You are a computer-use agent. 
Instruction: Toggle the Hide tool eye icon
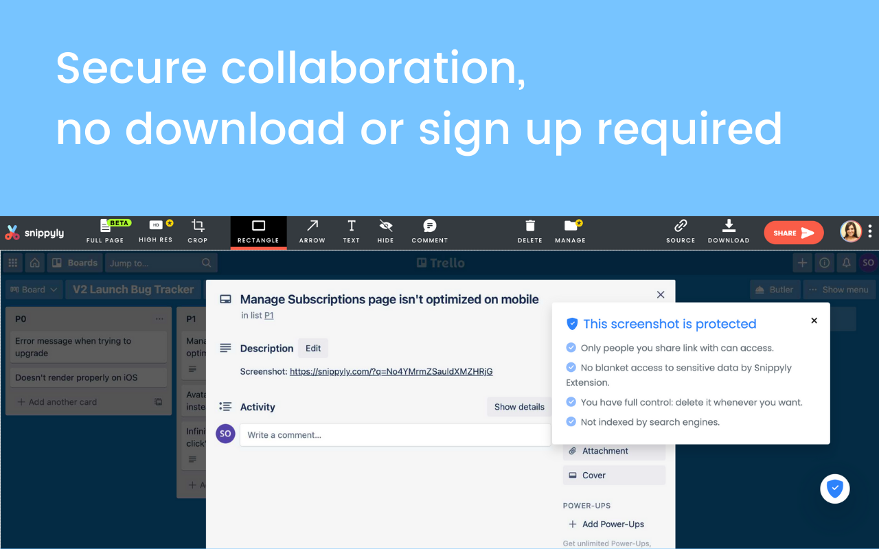tap(386, 232)
